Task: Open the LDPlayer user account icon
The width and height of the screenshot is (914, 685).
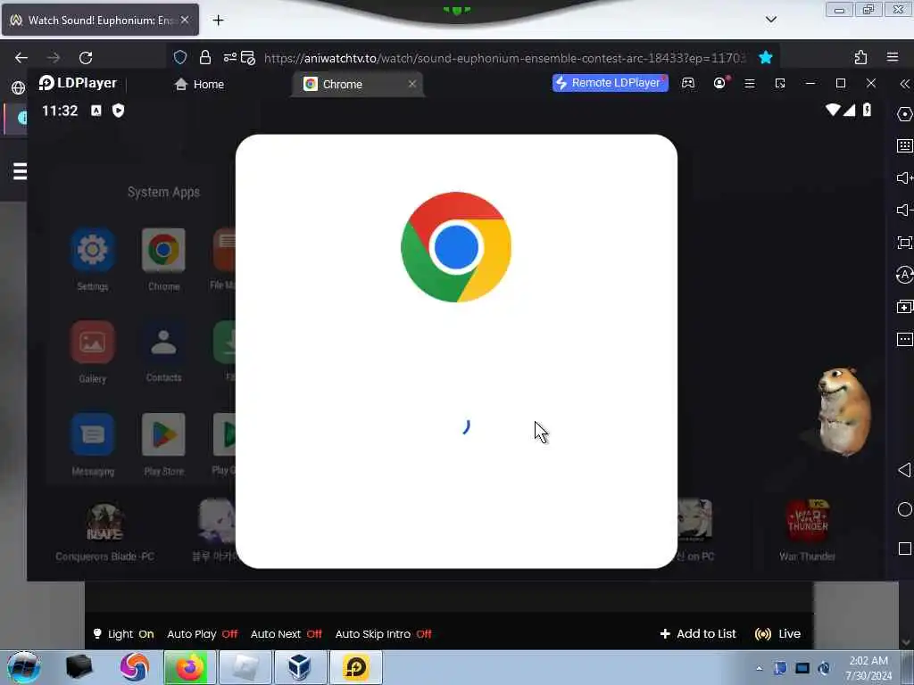Action: [x=720, y=83]
